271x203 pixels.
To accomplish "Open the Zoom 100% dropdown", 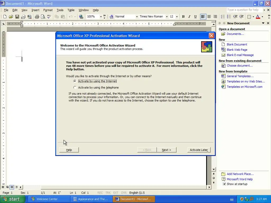I will tap(101, 17).
